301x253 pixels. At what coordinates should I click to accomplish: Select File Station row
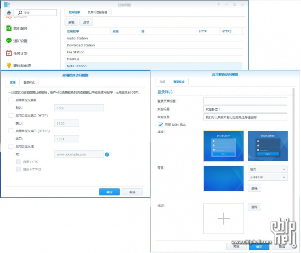[153, 52]
